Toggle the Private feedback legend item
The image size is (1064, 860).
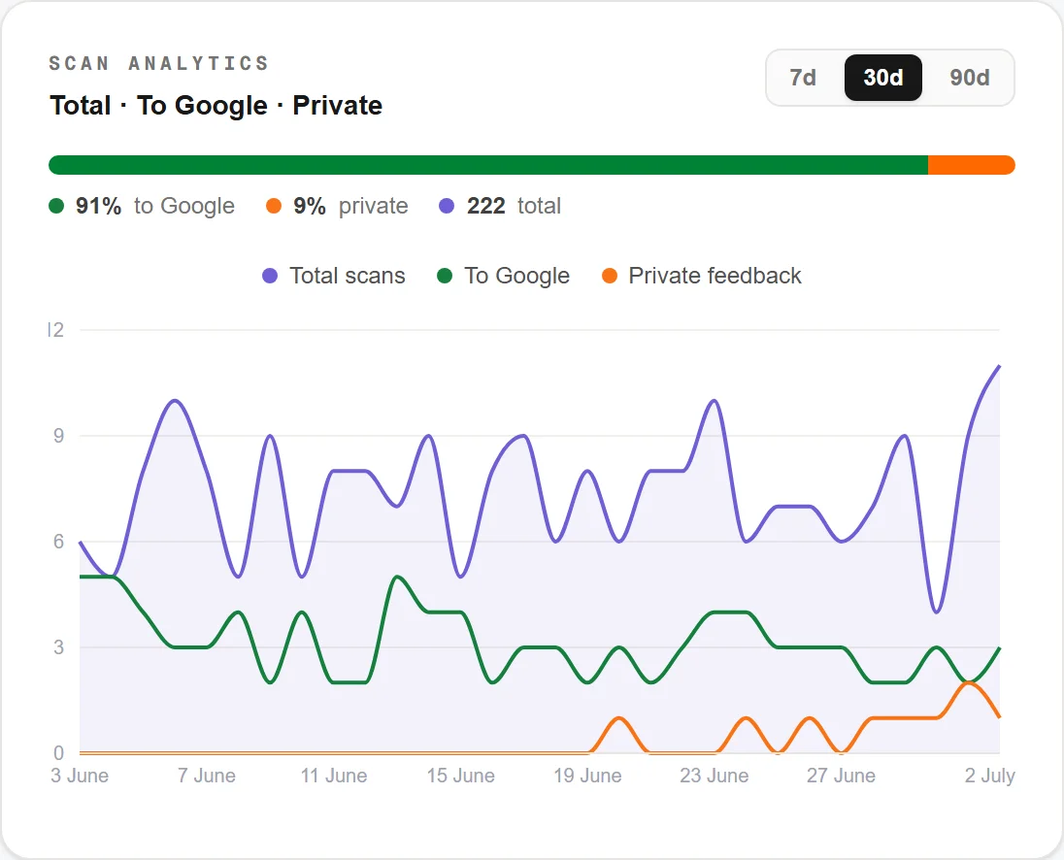[702, 276]
